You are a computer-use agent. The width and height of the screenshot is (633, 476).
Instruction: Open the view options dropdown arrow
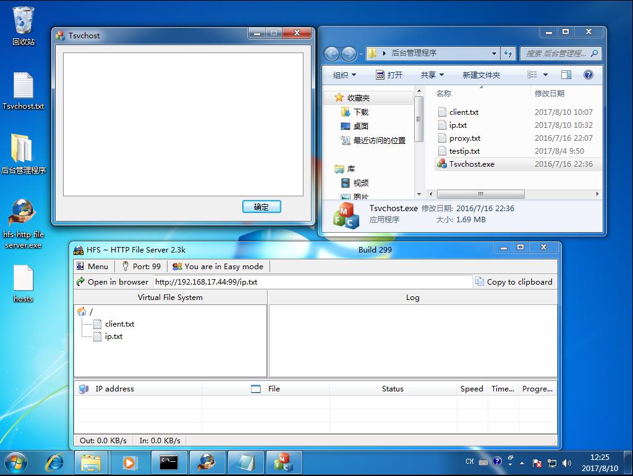545,75
